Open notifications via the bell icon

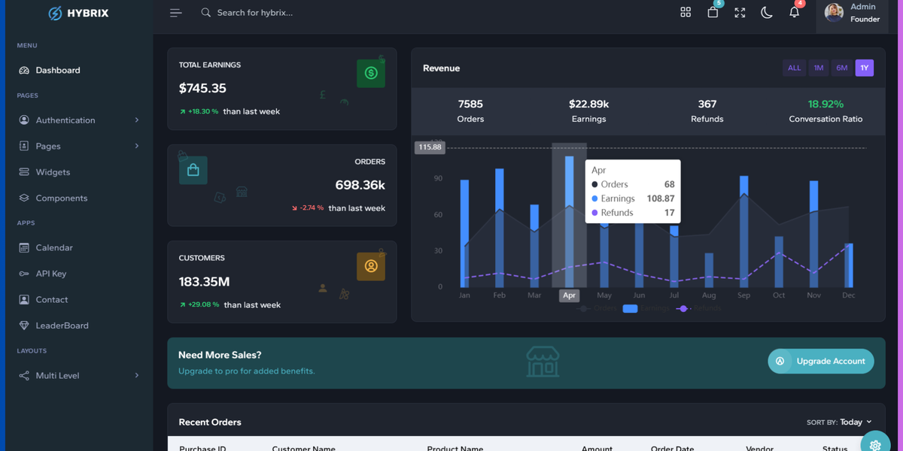794,12
